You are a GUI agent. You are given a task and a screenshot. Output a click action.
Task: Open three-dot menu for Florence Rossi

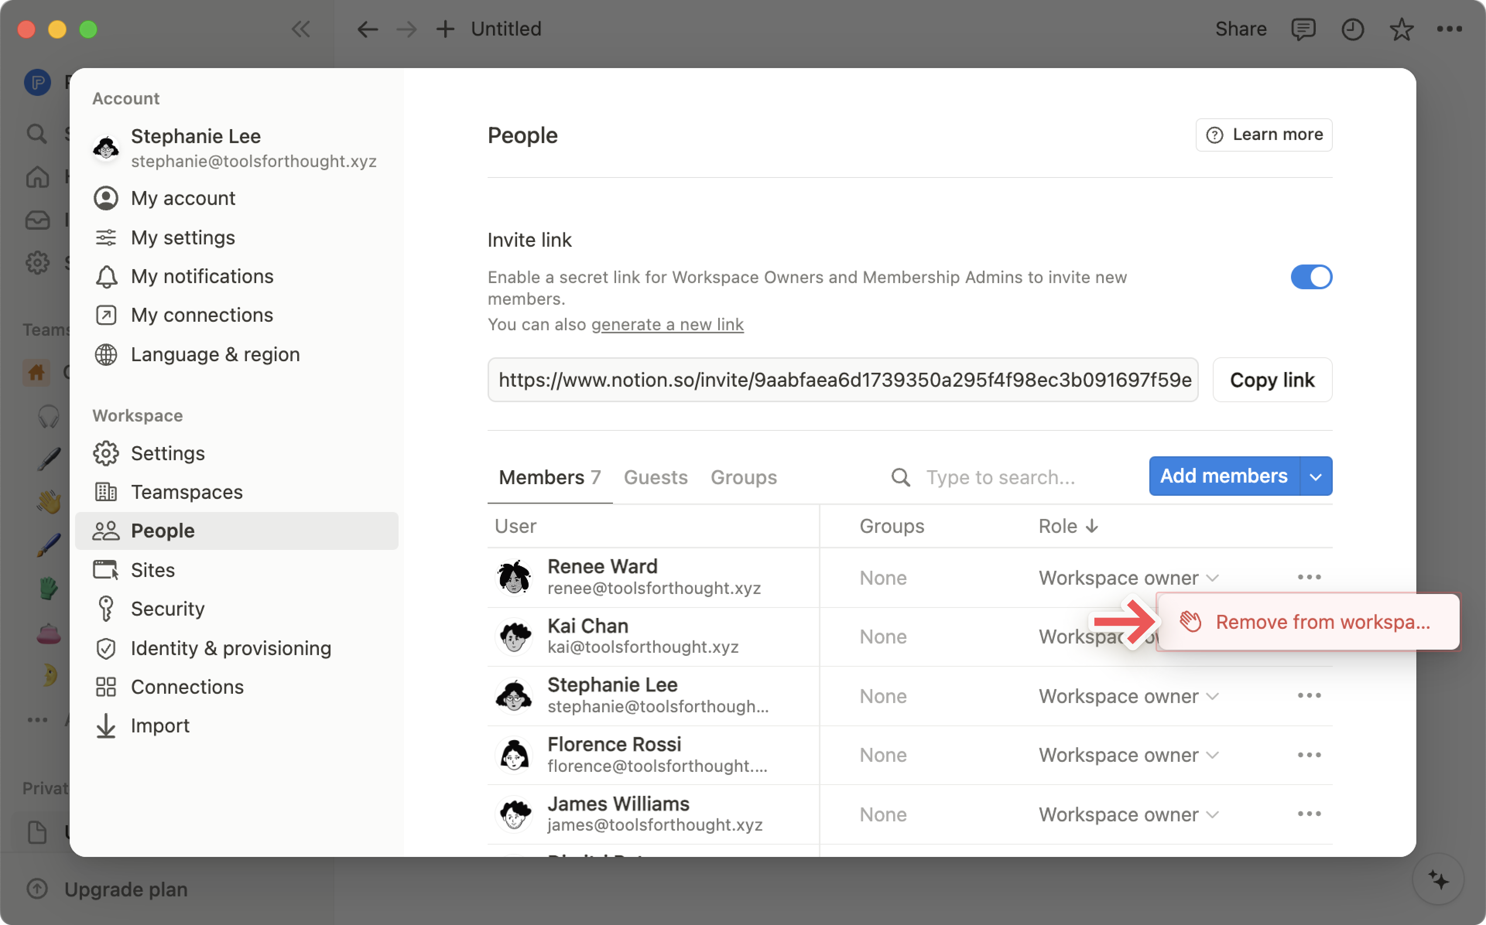(1308, 755)
